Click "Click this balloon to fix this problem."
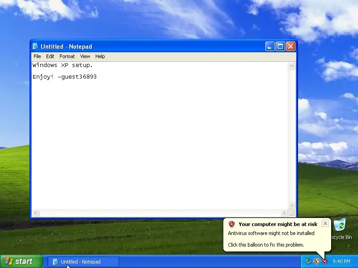 pyautogui.click(x=266, y=245)
